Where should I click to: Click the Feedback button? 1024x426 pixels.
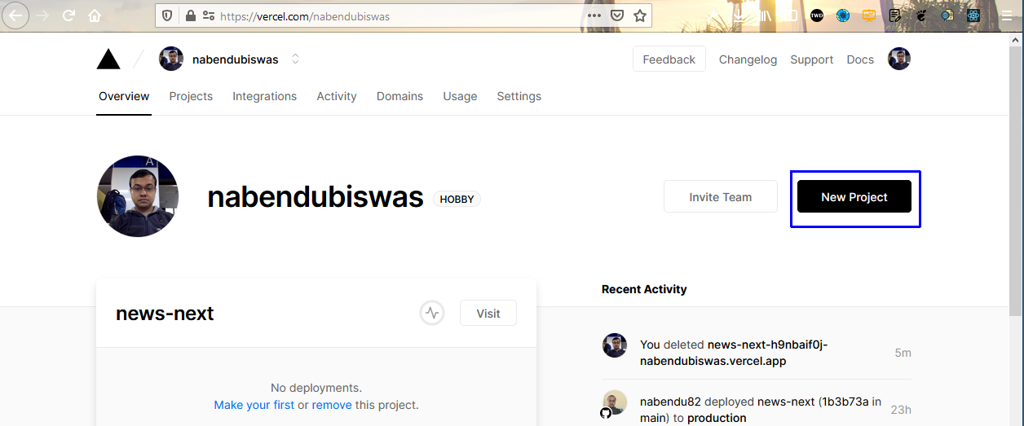click(669, 59)
